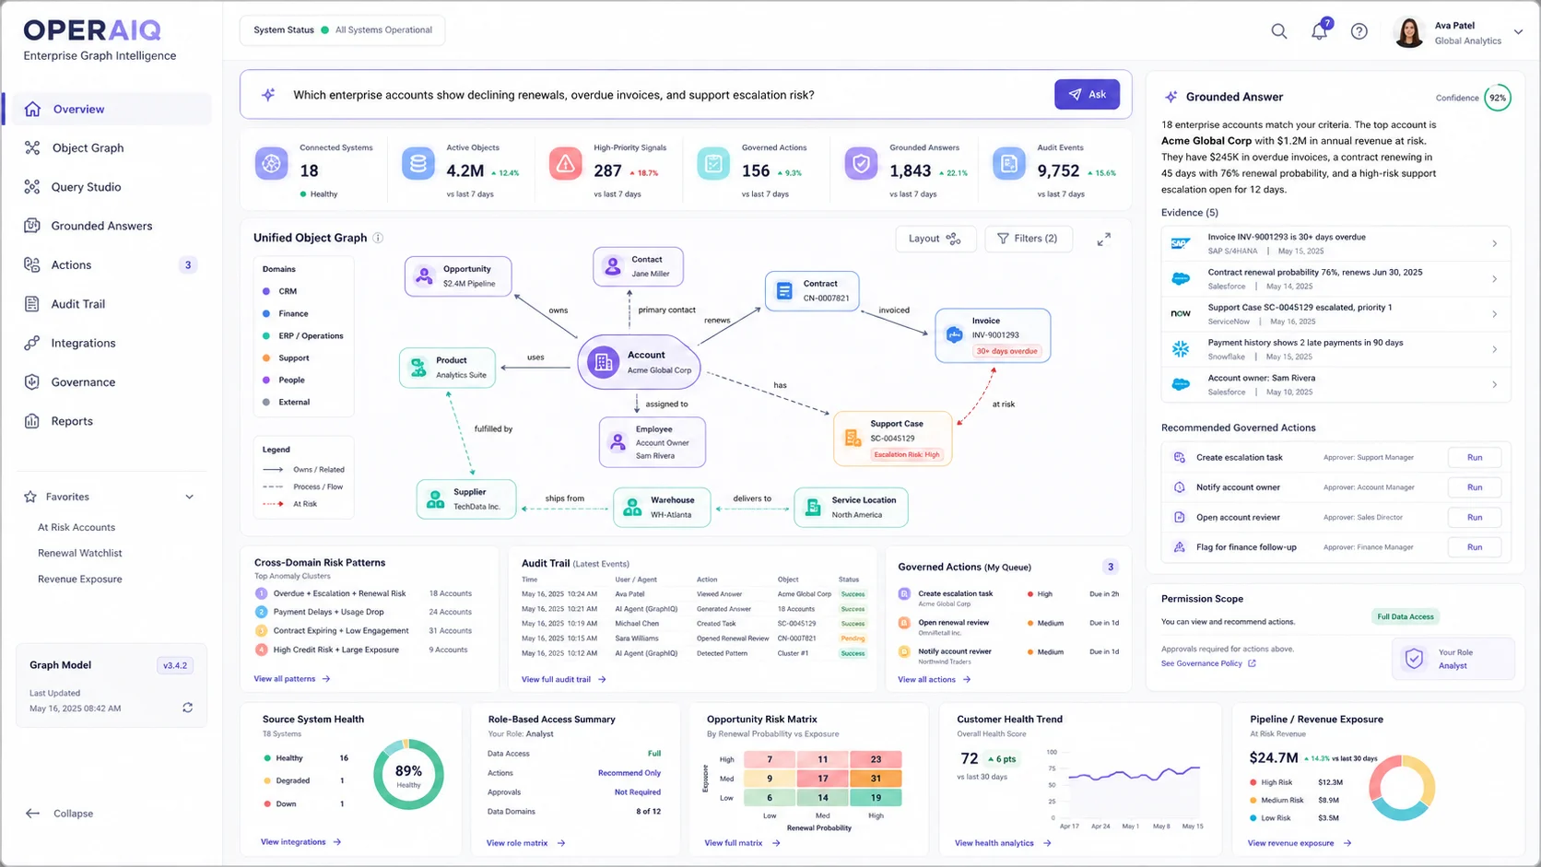Click the sparkle icon in the query bar
This screenshot has width=1541, height=867.
268,95
